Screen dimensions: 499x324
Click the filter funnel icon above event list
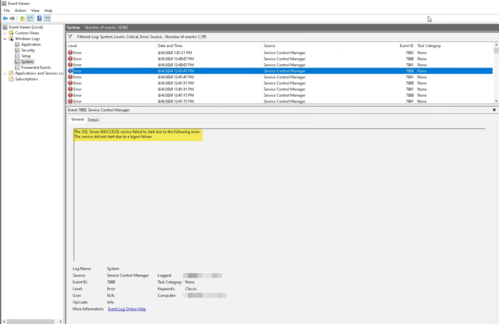click(70, 36)
